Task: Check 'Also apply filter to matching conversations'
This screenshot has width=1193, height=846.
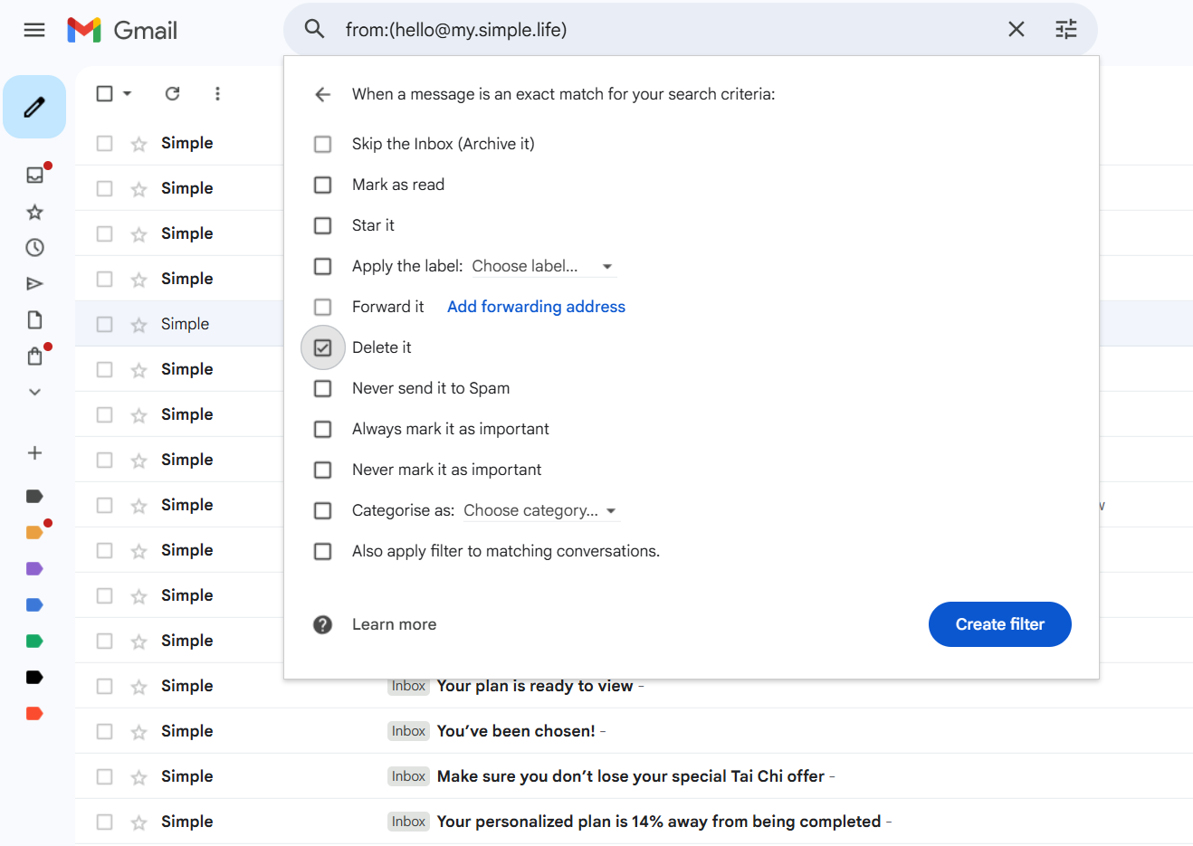Action: pyautogui.click(x=322, y=551)
